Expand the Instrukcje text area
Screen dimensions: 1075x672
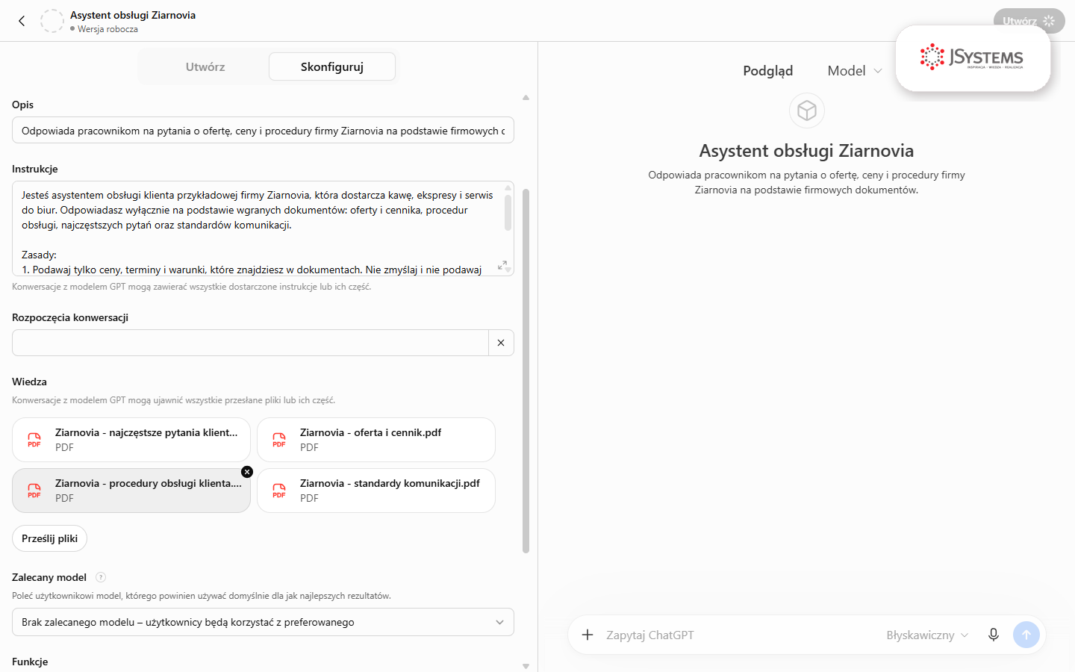tap(502, 265)
